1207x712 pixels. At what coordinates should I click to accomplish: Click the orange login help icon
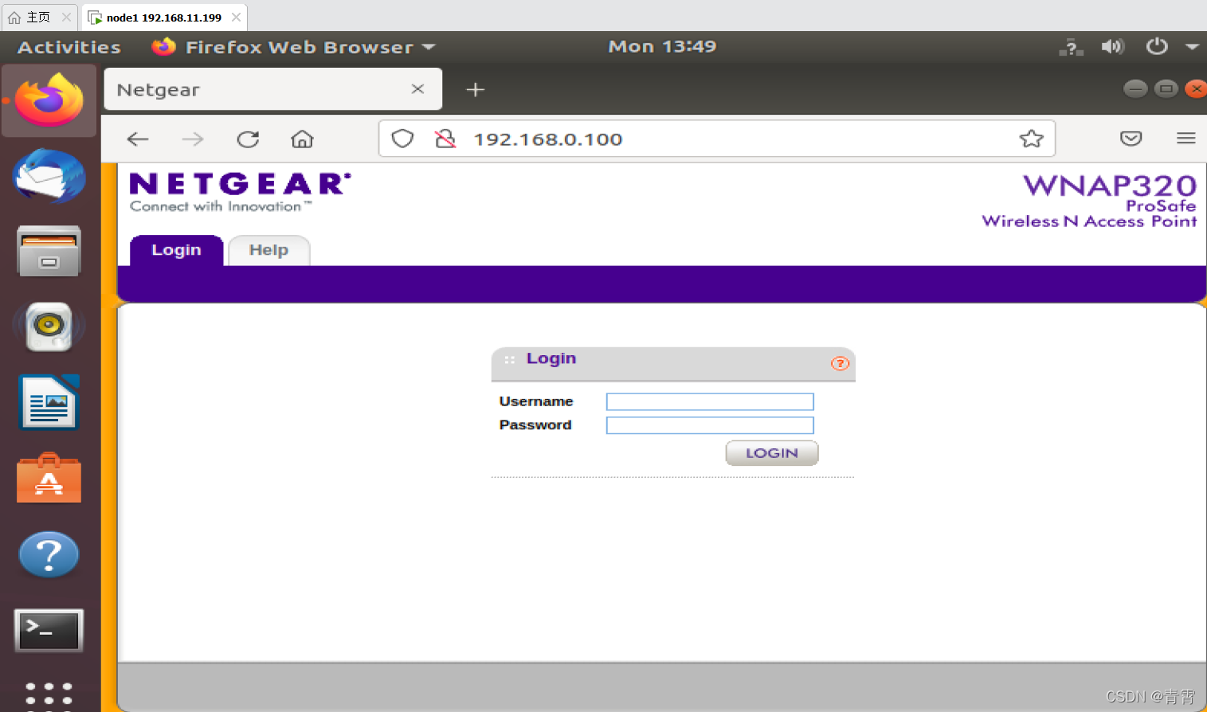coord(840,363)
